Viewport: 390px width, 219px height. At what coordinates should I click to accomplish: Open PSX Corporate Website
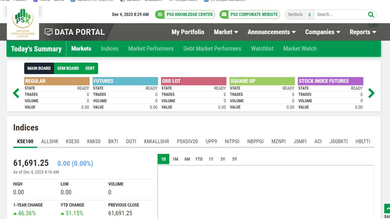[x=250, y=14]
